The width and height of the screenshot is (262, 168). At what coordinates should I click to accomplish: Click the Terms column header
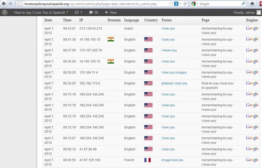[167, 20]
